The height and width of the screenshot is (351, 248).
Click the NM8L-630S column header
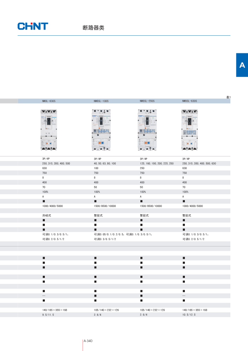coord(49,101)
